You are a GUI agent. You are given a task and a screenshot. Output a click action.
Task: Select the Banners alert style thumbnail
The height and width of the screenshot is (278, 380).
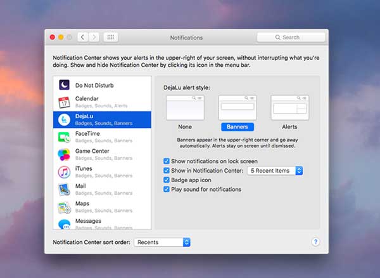[237, 107]
